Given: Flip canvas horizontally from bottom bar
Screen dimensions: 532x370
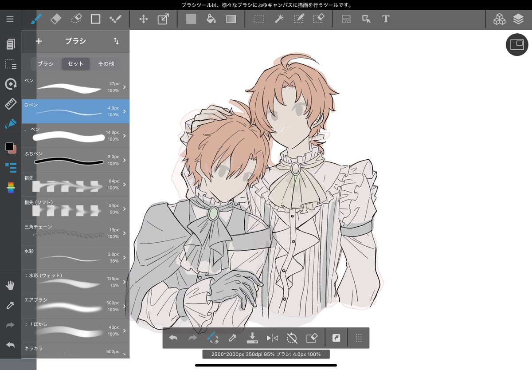Looking at the screenshot, I should [x=272, y=338].
